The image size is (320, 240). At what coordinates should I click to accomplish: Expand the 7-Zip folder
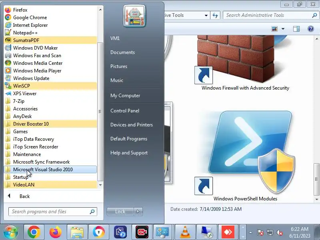click(50, 101)
